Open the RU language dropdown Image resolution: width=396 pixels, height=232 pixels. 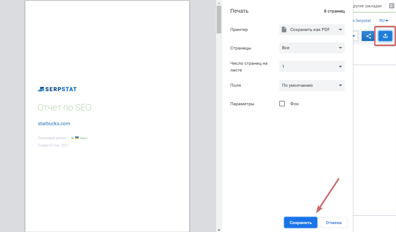[384, 21]
